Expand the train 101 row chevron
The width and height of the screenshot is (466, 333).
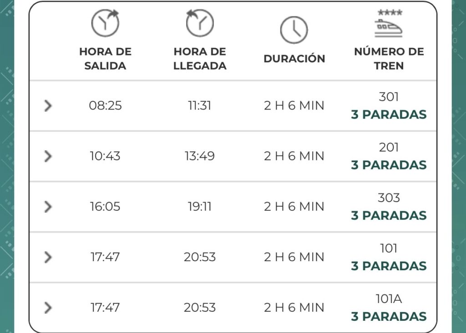[48, 257]
